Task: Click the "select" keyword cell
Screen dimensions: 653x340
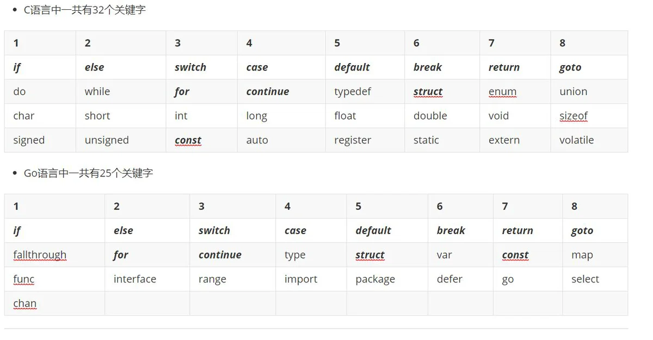Action: pyautogui.click(x=585, y=279)
